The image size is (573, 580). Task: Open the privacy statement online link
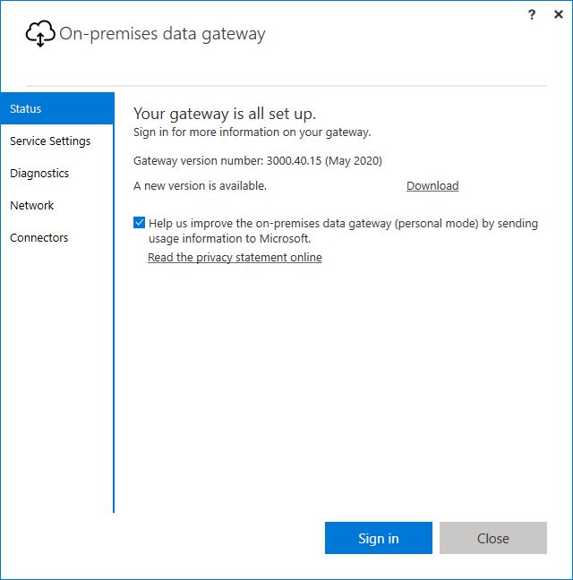click(235, 258)
